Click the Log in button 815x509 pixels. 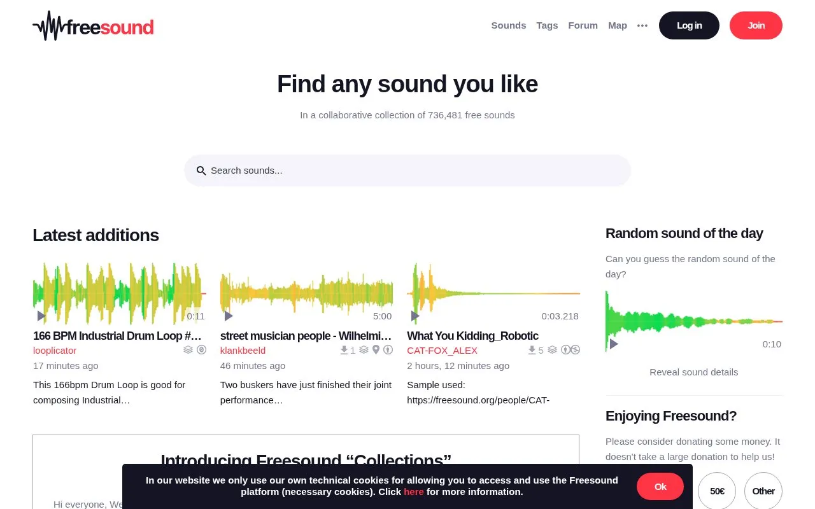tap(689, 25)
